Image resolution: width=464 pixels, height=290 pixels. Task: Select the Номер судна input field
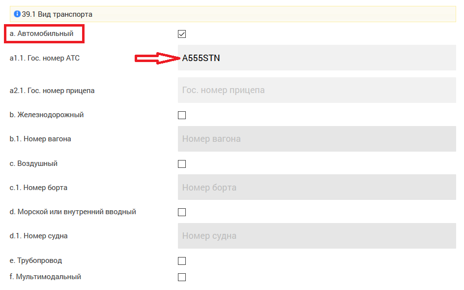317,236
